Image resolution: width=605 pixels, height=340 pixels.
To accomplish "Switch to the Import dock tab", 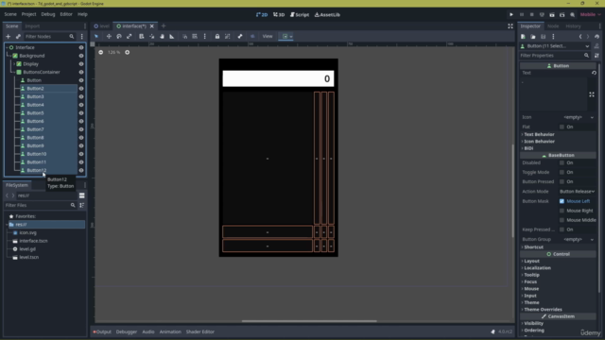I will [x=32, y=26].
